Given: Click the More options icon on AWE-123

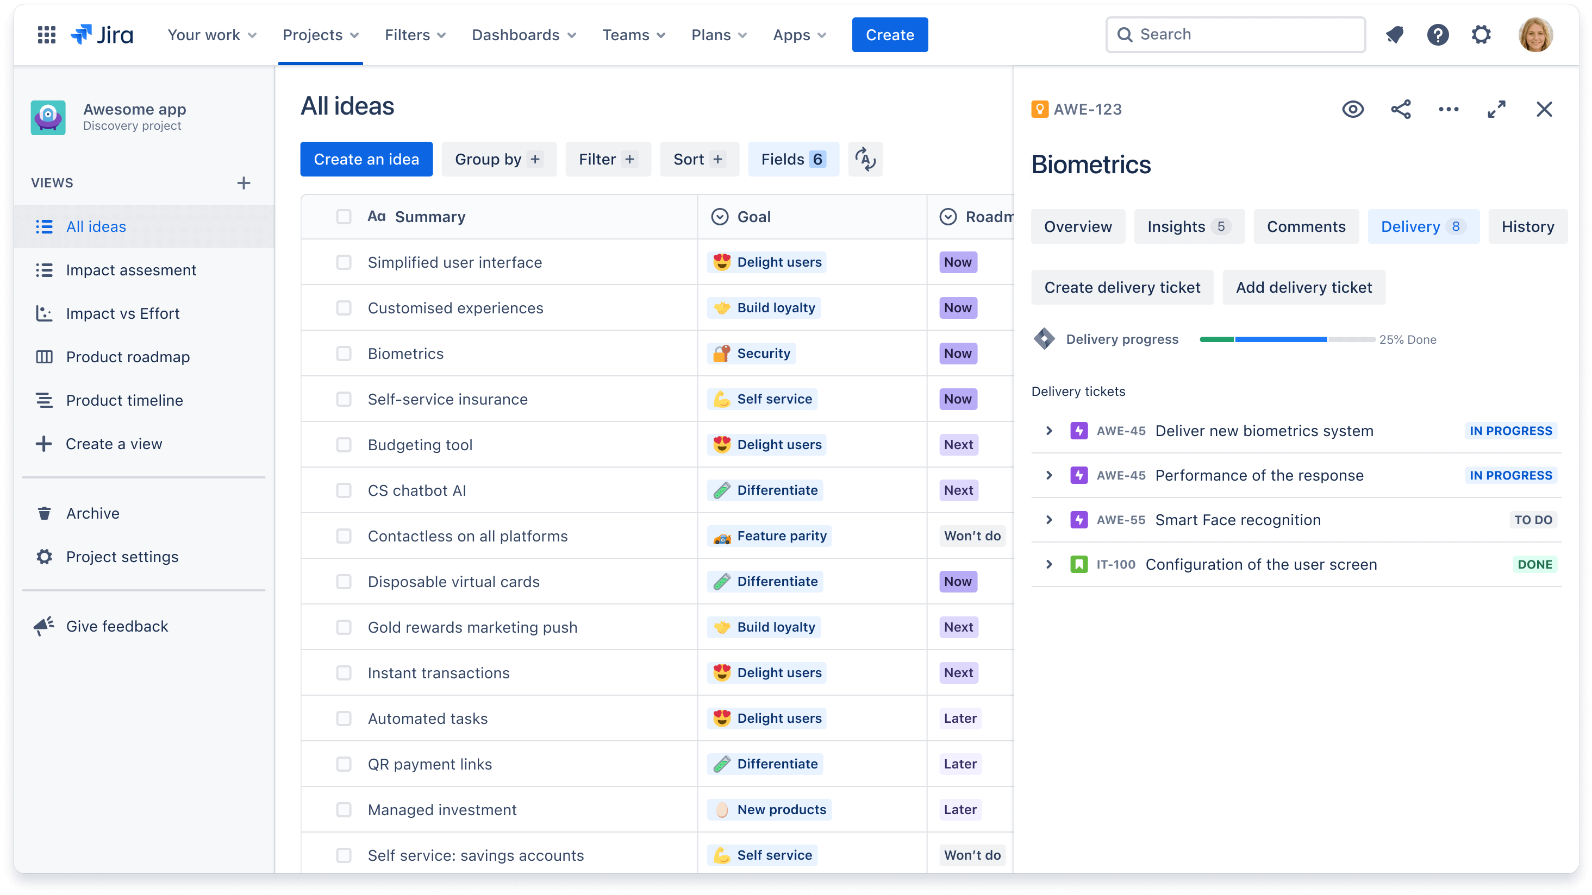Looking at the screenshot, I should [1449, 109].
